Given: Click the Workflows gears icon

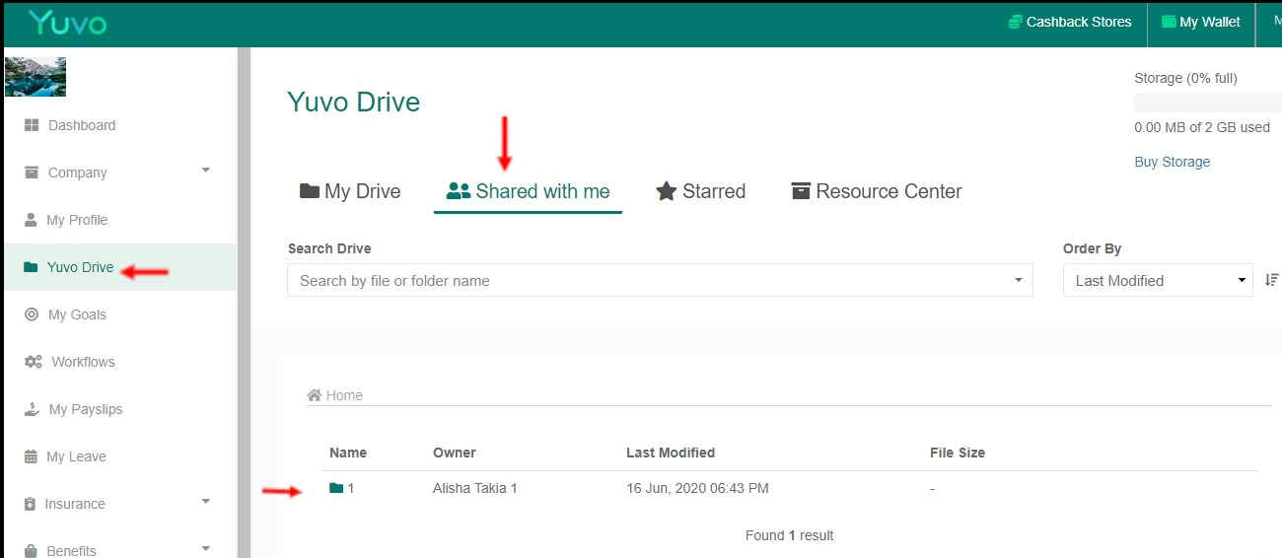Looking at the screenshot, I should pos(33,362).
